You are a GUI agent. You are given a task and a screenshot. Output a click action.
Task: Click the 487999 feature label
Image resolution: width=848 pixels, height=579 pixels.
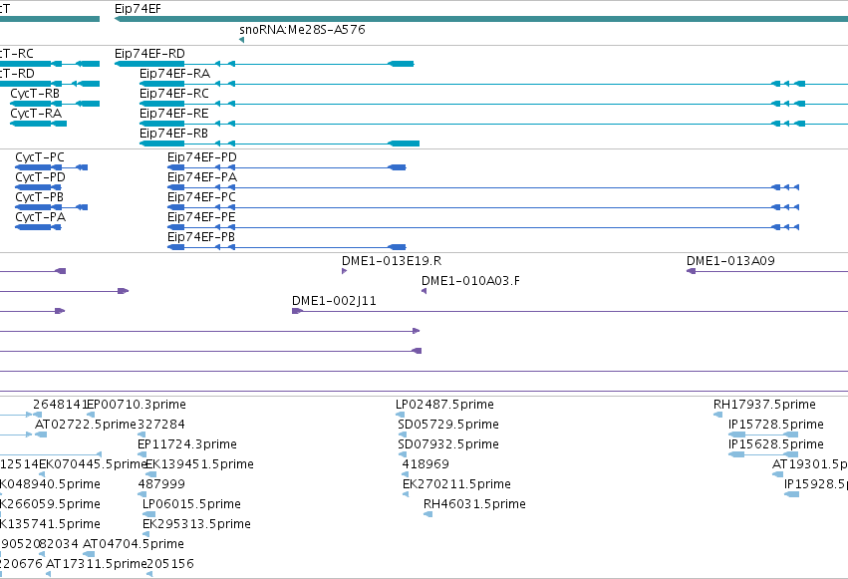click(x=161, y=484)
